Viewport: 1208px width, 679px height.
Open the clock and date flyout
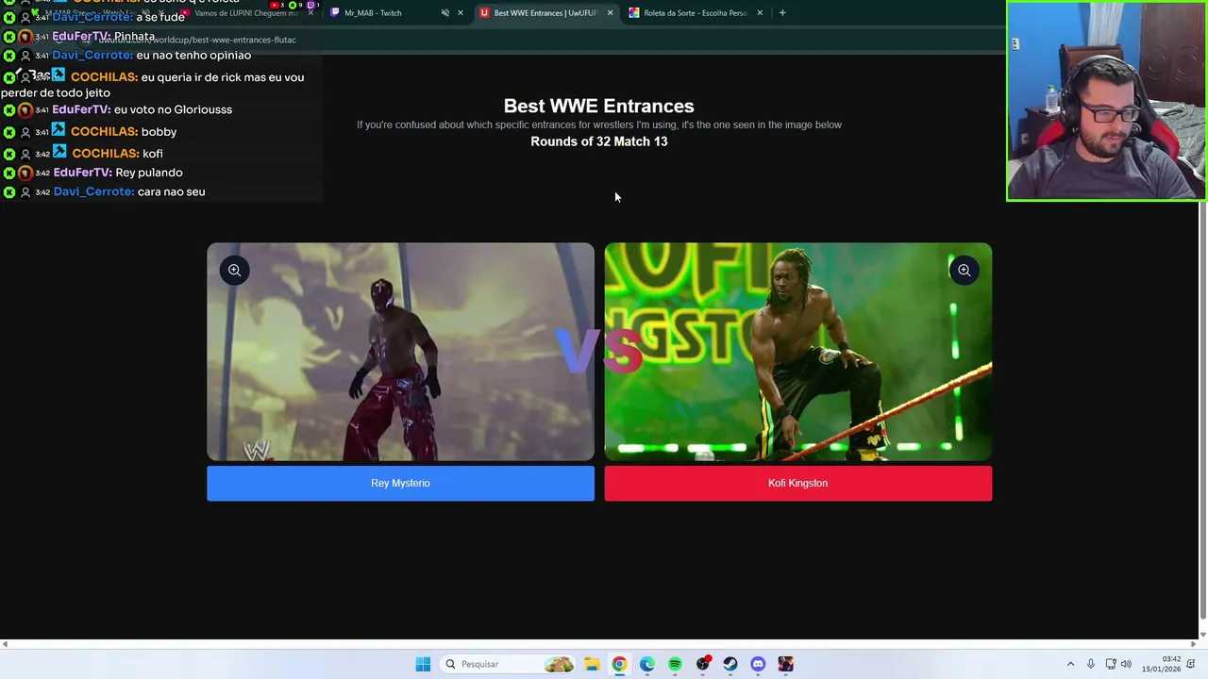pos(1161,664)
